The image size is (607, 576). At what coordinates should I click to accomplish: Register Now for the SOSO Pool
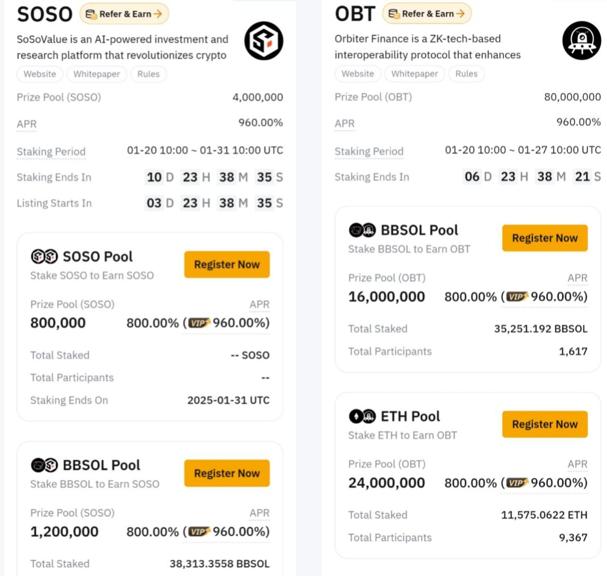point(227,265)
